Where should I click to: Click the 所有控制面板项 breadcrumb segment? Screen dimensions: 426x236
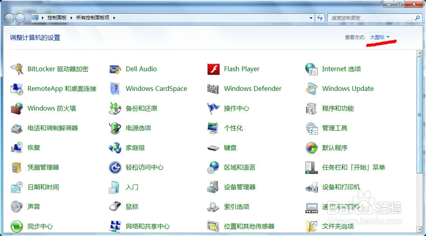(92, 17)
